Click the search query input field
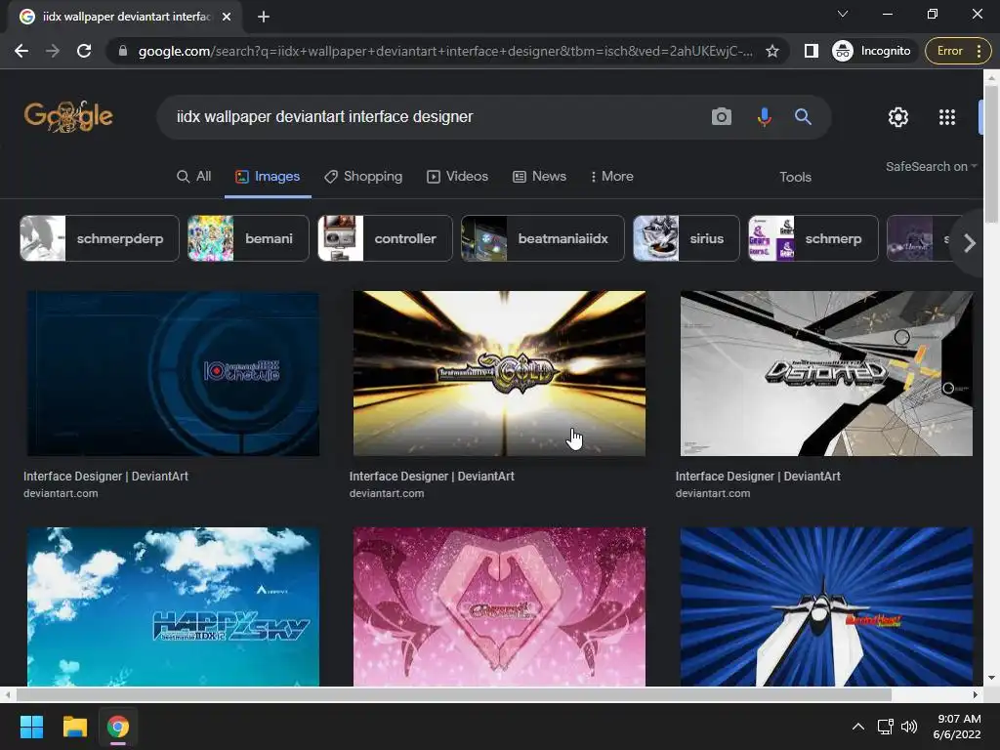 (x=434, y=117)
